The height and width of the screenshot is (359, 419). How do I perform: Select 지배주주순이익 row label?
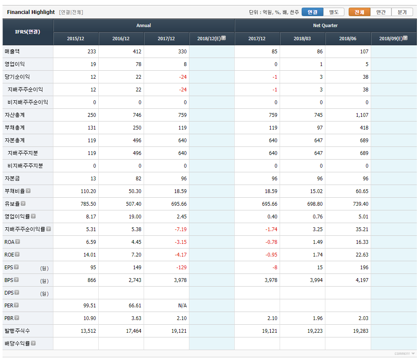(x=25, y=89)
